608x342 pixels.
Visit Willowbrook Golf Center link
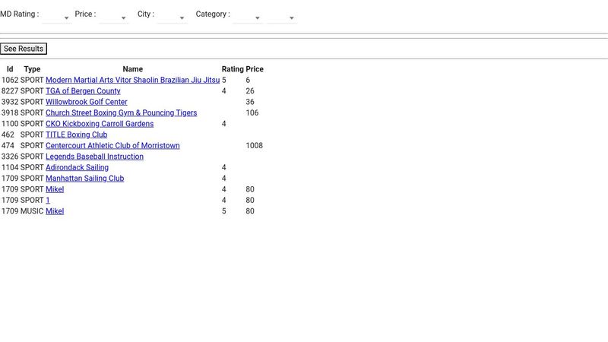pyautogui.click(x=86, y=102)
